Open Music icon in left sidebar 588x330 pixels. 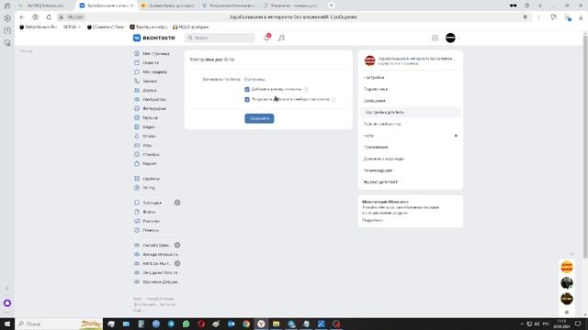137,118
